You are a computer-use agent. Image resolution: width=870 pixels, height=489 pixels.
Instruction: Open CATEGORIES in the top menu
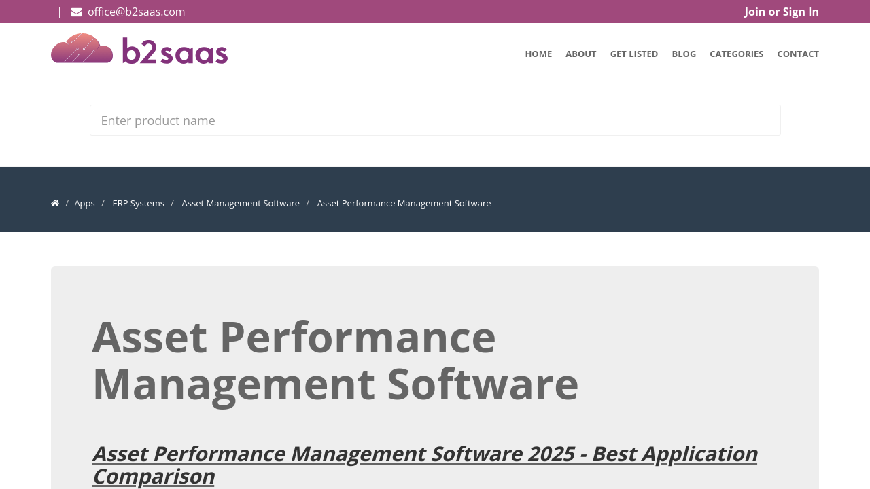[736, 54]
